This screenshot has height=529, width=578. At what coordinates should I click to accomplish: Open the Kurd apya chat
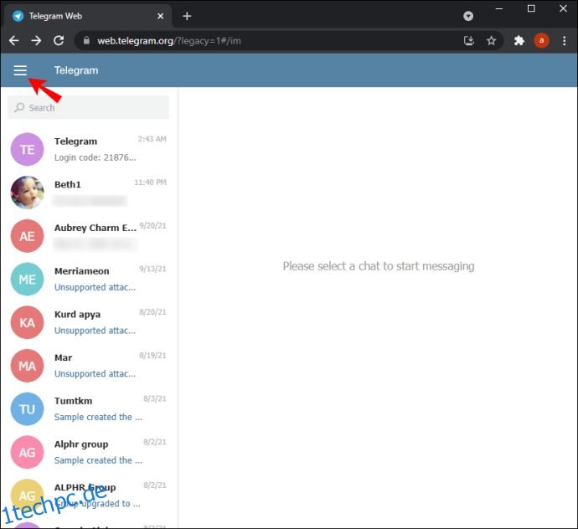[x=89, y=322]
